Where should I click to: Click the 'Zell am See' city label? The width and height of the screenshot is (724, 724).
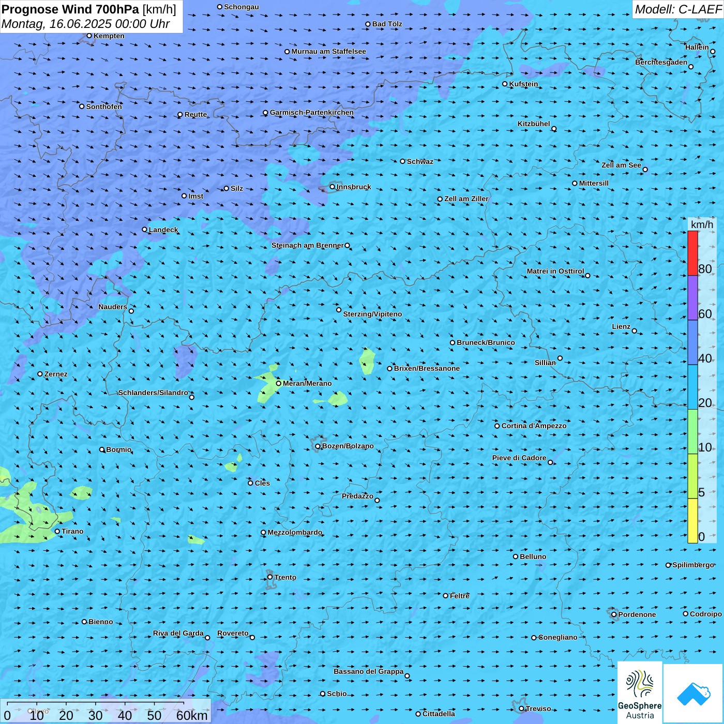pyautogui.click(x=621, y=165)
